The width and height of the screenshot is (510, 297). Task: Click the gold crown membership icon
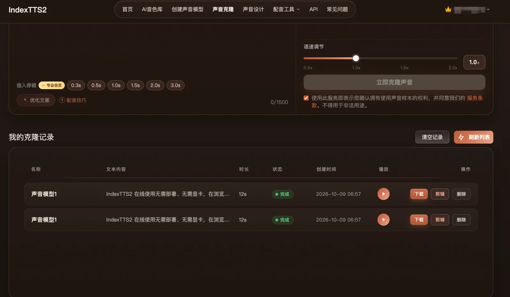[x=448, y=9]
